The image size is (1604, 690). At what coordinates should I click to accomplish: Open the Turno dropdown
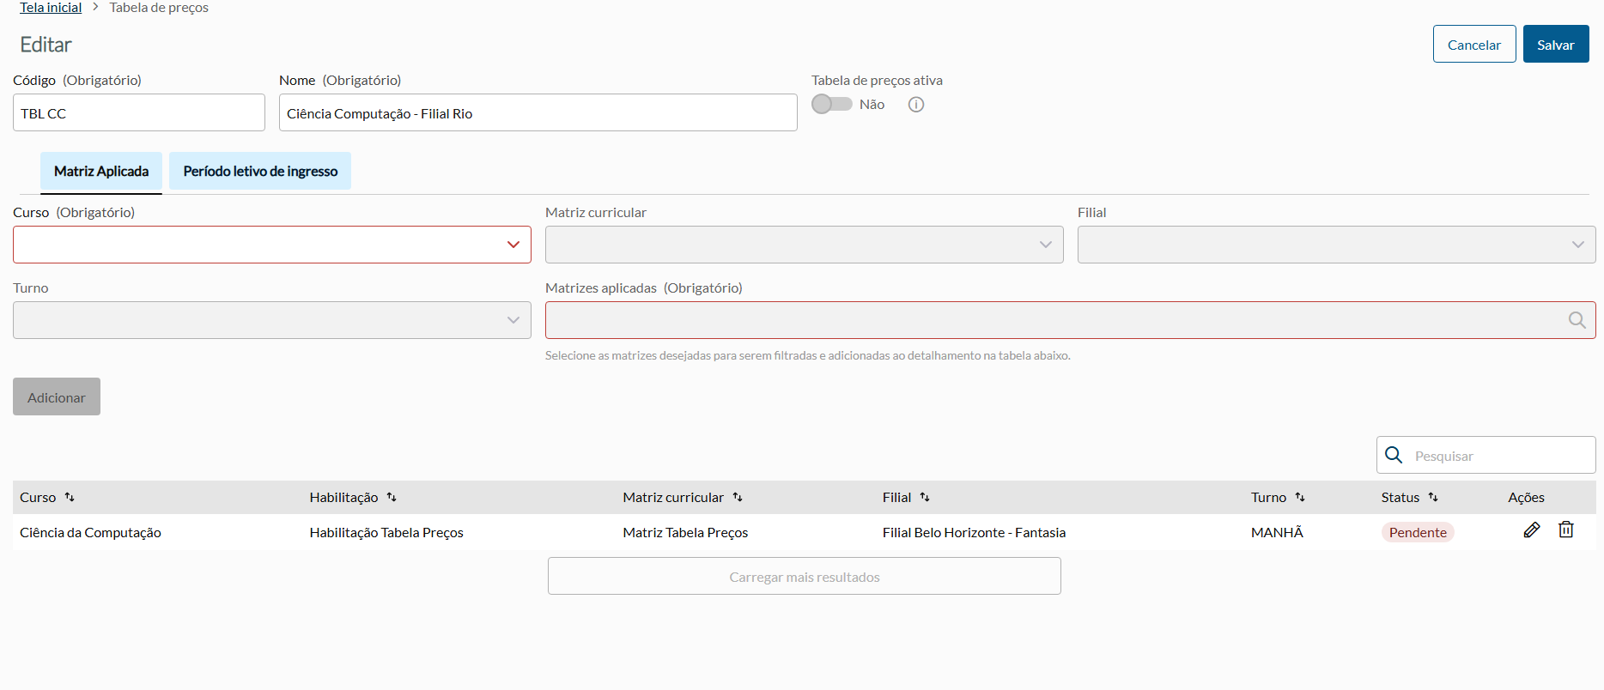pyautogui.click(x=271, y=320)
